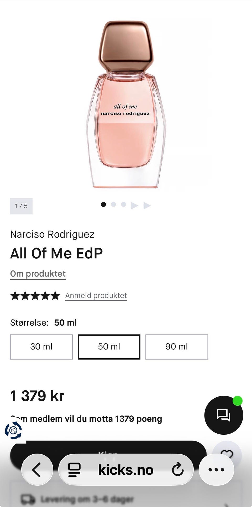The height and width of the screenshot is (507, 252).
Task: Open the Om produktet link
Action: pyautogui.click(x=38, y=274)
